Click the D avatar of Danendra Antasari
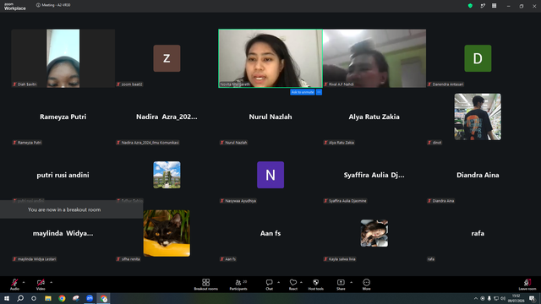 coord(478,58)
